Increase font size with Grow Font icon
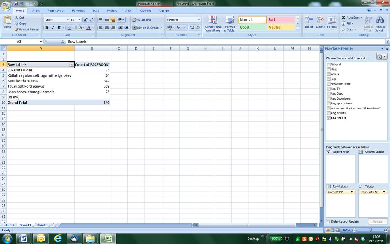Image resolution: width=390 pixels, height=244 pixels. [85, 20]
